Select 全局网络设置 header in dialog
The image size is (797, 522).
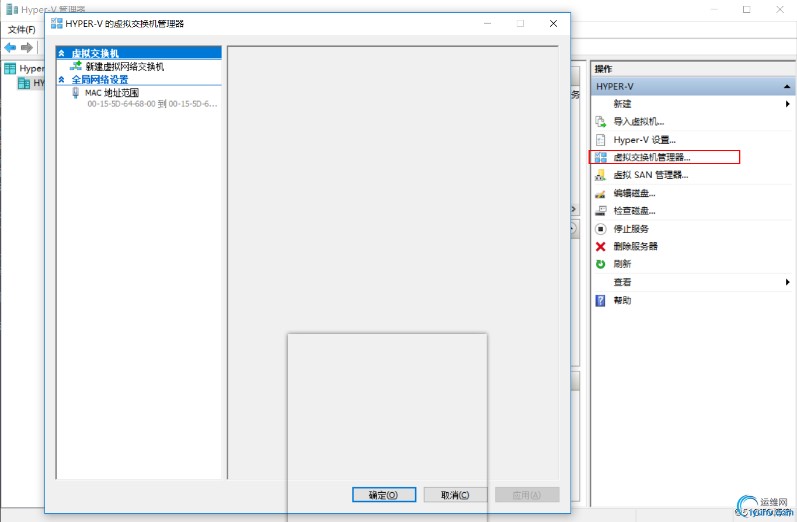point(100,79)
